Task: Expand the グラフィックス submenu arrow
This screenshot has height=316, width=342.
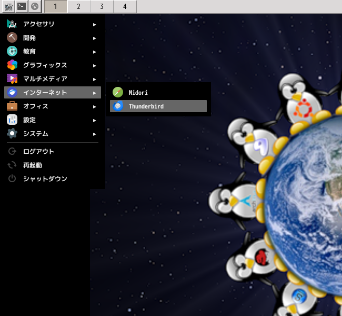Action: (x=94, y=66)
